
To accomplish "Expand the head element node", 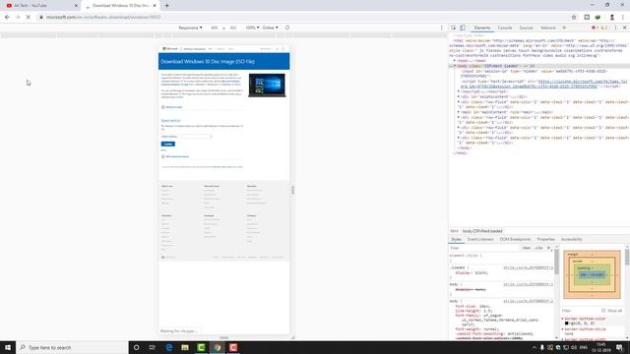I will point(455,61).
